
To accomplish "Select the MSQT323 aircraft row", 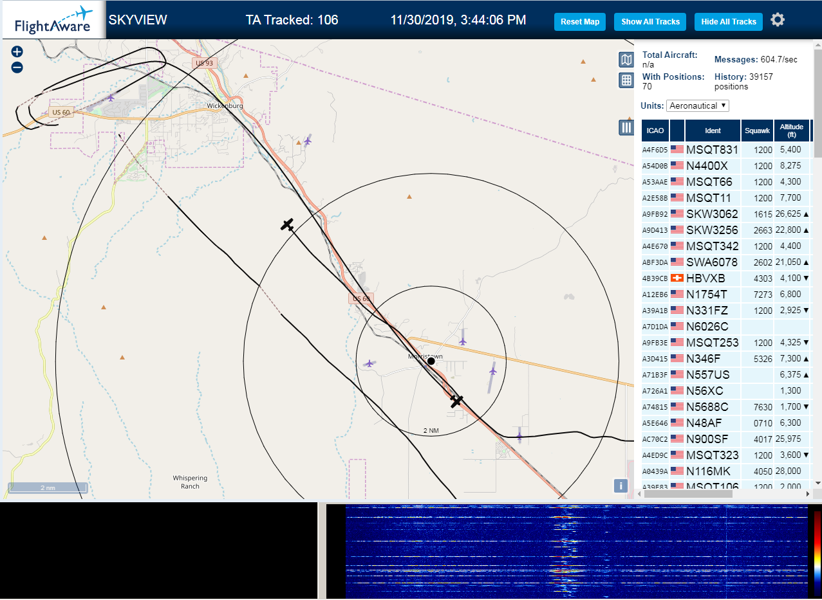I will (x=727, y=455).
